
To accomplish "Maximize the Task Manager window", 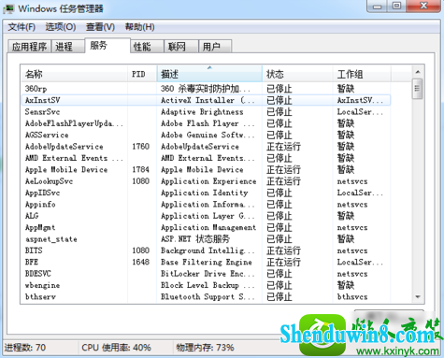I will tap(396, 7).
